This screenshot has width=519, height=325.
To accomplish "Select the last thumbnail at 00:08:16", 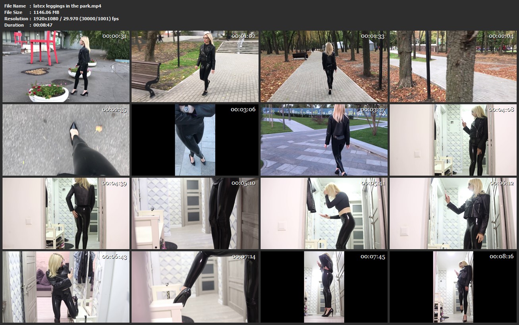I will [x=453, y=287].
